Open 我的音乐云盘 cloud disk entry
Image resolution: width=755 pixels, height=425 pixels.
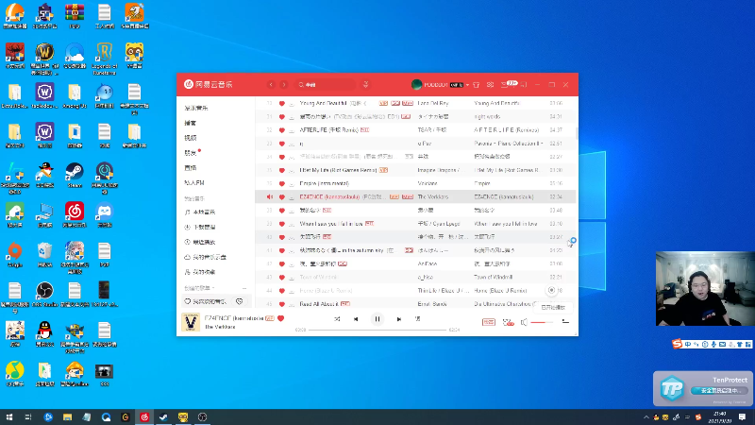[x=205, y=257]
